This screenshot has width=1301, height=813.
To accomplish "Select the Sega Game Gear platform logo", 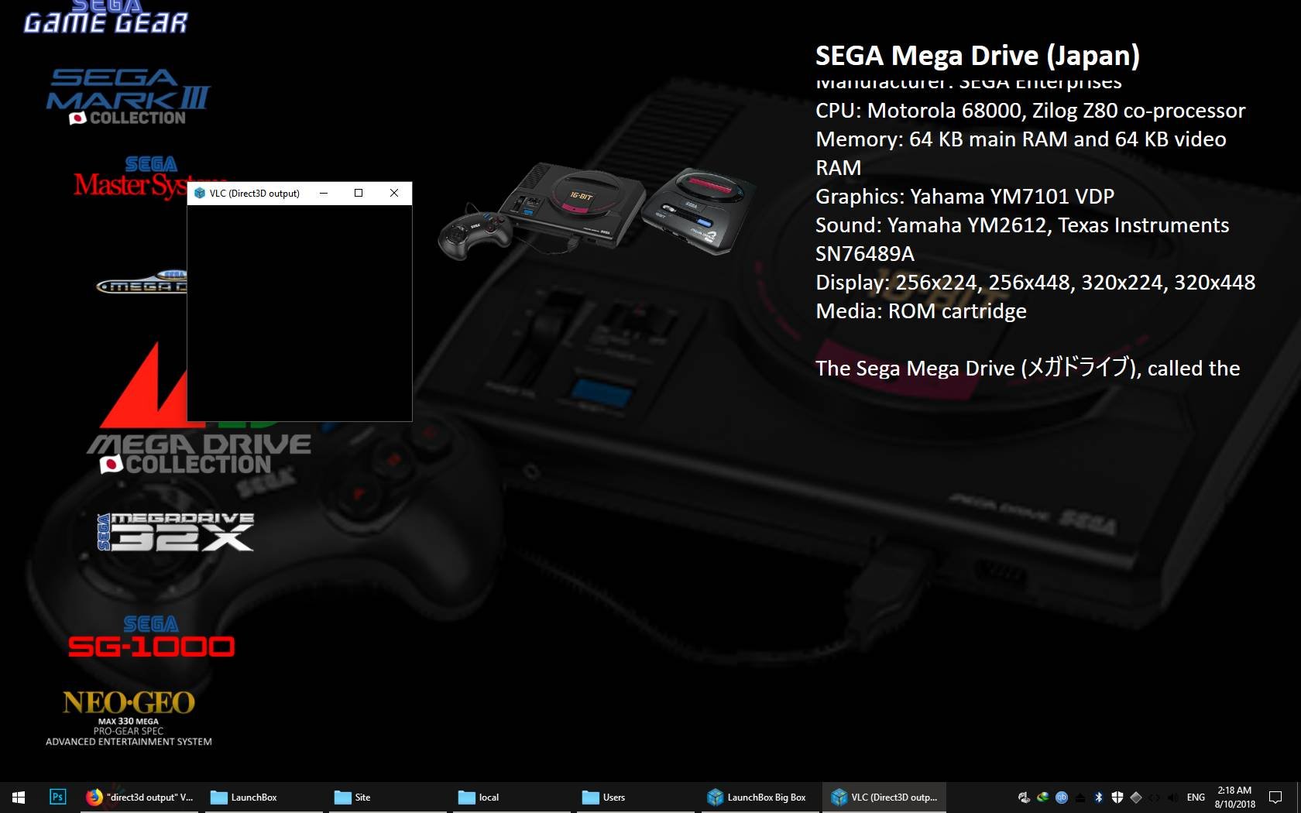I will 105,17.
